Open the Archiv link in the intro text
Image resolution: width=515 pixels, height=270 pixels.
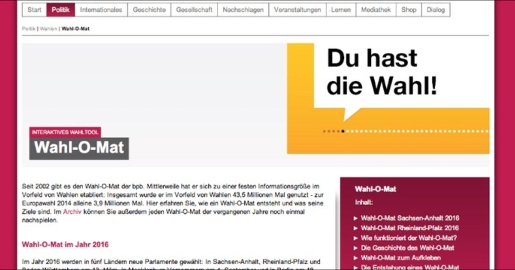coord(72,212)
